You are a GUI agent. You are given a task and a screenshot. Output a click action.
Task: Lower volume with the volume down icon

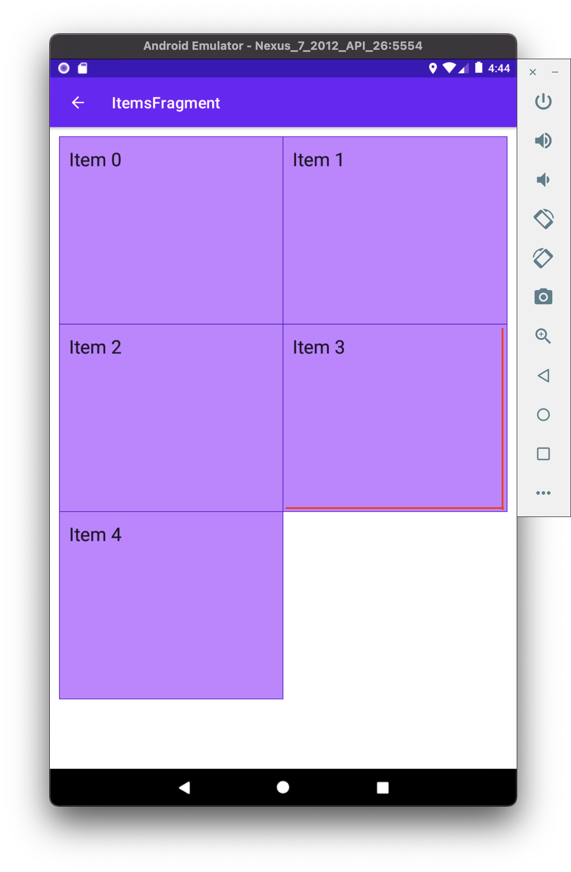pyautogui.click(x=543, y=180)
